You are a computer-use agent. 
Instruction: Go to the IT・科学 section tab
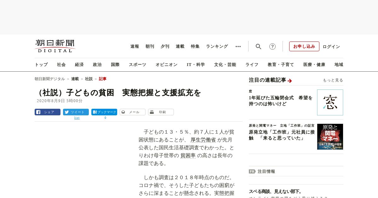click(x=196, y=65)
